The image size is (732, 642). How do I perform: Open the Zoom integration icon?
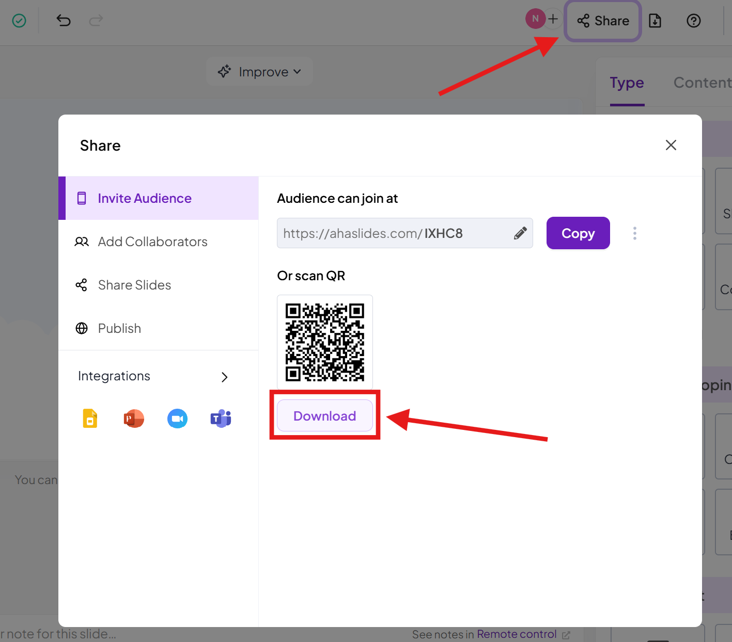point(177,419)
